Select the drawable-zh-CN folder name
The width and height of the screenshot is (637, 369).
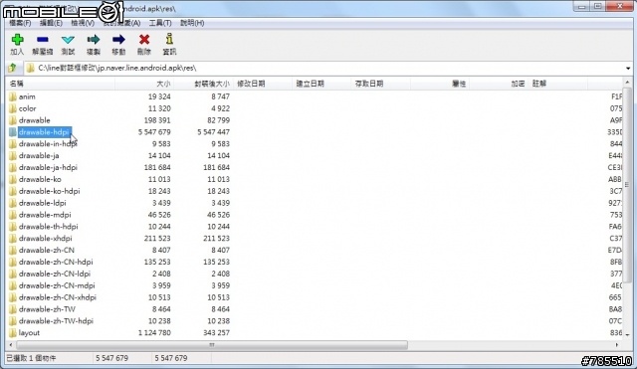point(47,250)
